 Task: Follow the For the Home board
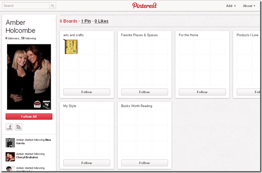202,92
